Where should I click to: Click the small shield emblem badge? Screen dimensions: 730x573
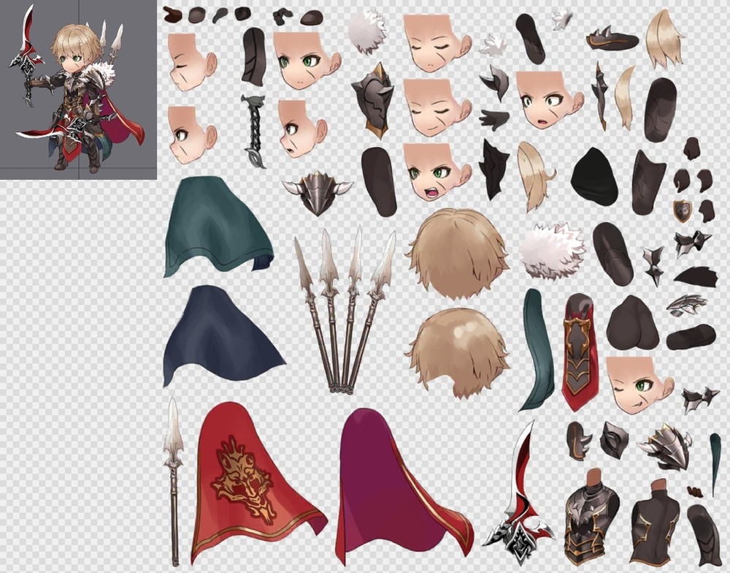[x=682, y=211]
